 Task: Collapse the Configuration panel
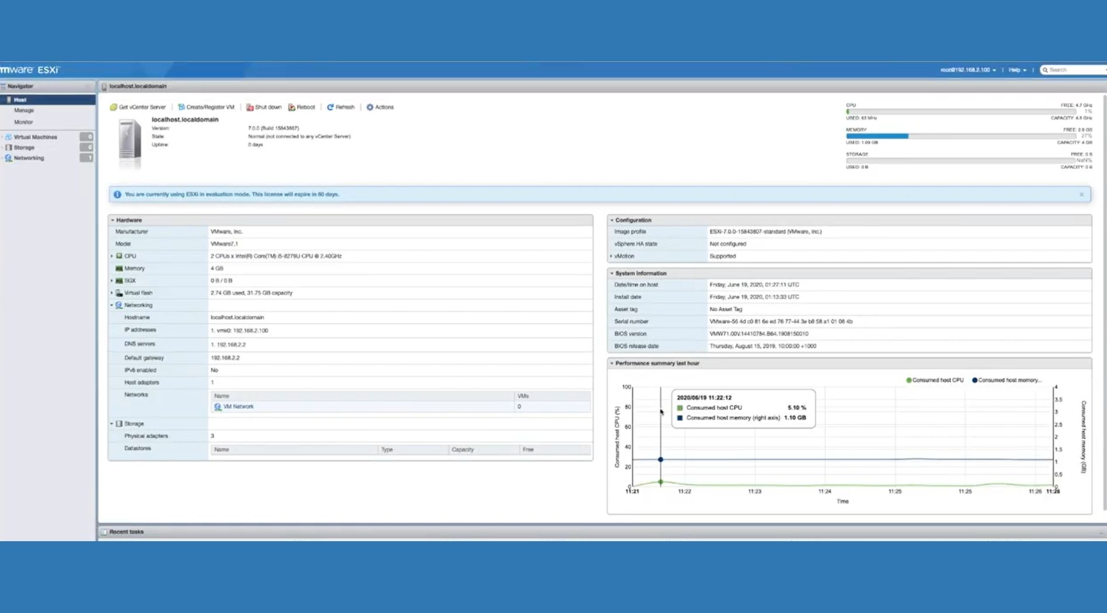tap(612, 221)
